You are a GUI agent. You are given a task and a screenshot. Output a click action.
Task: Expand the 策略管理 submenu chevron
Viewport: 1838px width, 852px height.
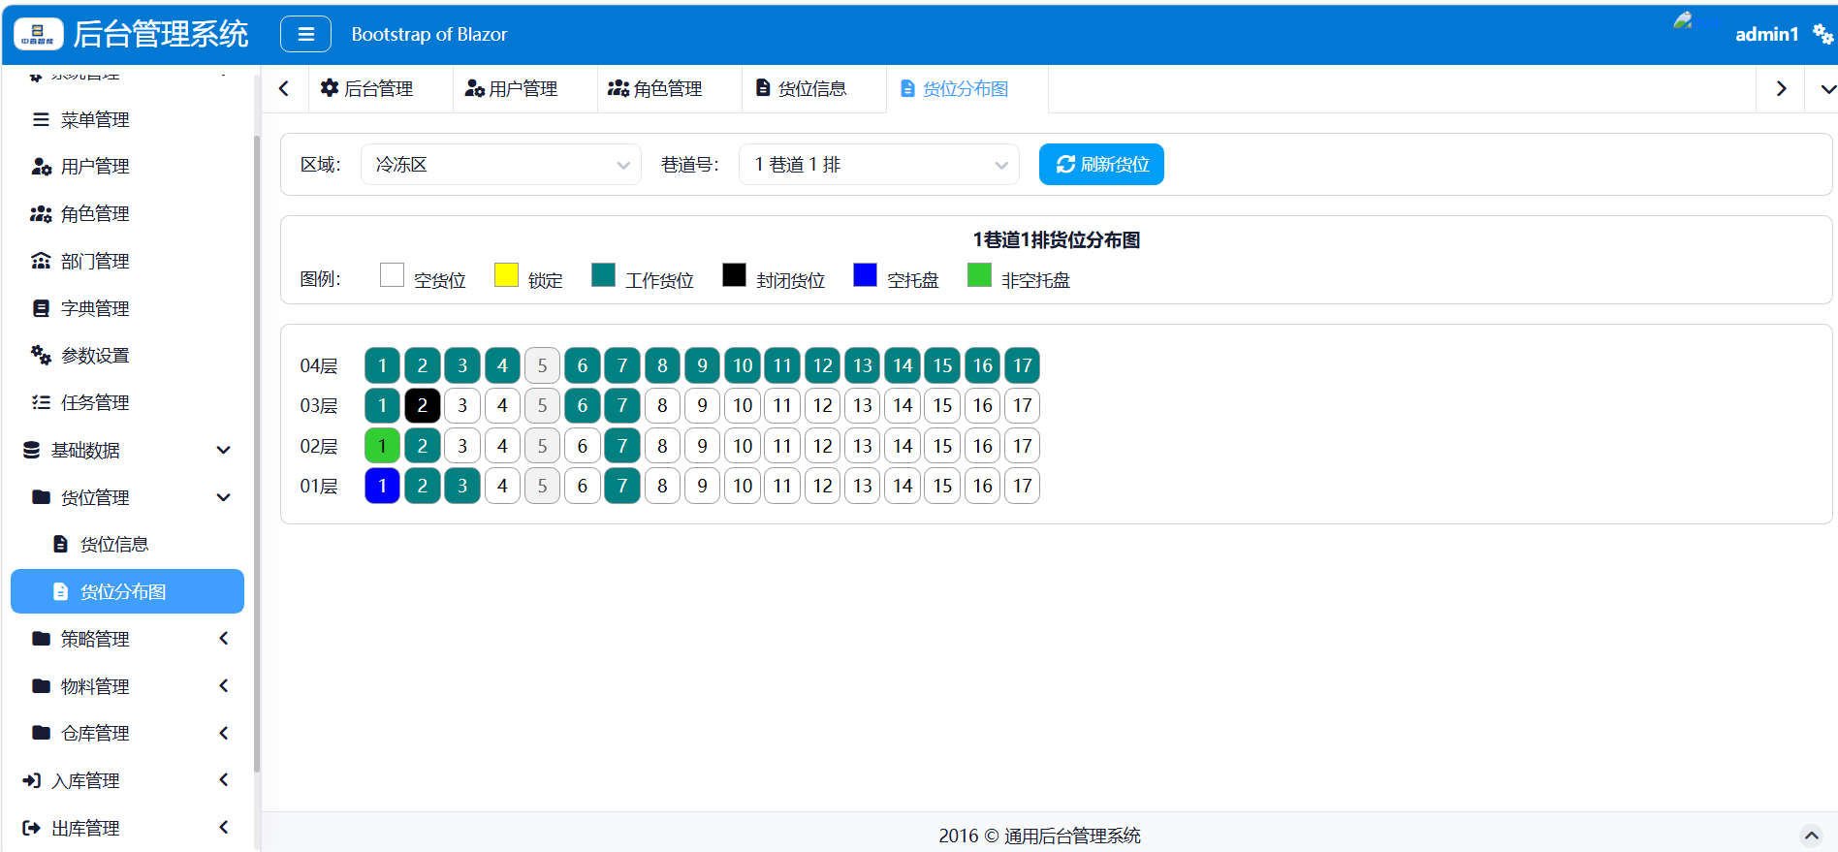224,639
